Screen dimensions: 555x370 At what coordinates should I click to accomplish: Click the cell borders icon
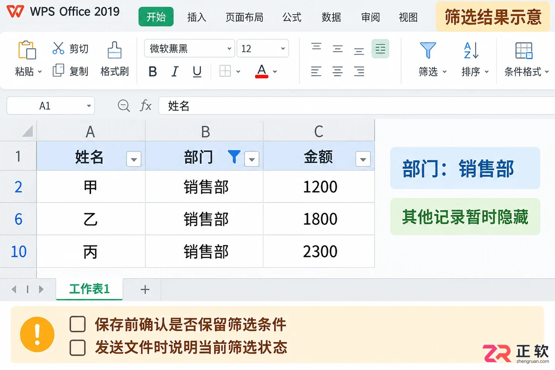click(x=225, y=71)
